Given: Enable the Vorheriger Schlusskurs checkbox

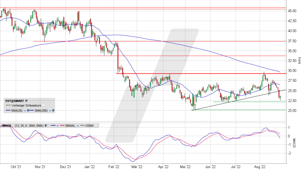Looking at the screenshot, I should pyautogui.click(x=43, y=105).
